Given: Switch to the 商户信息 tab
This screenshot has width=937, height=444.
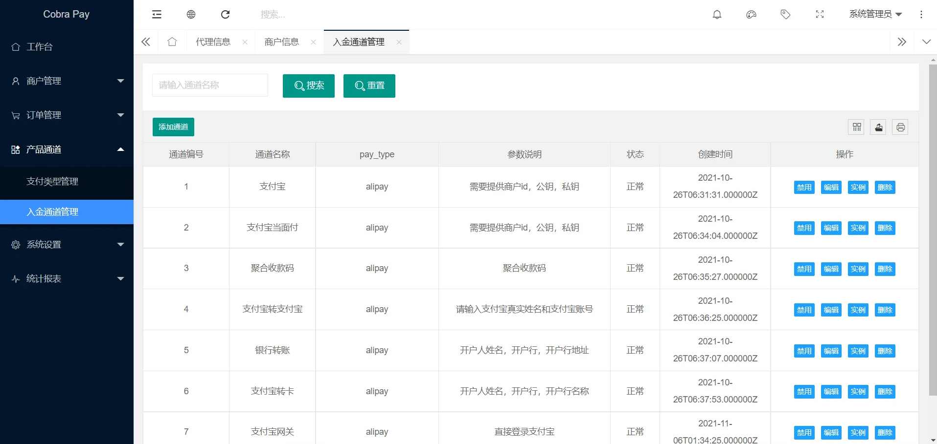Looking at the screenshot, I should [x=281, y=42].
